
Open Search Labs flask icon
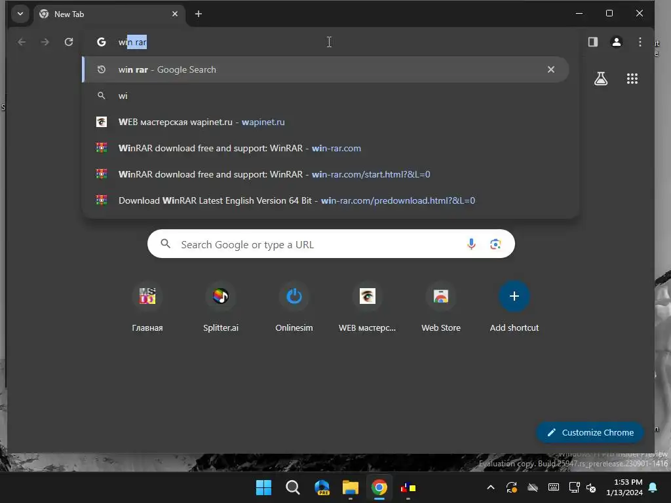pyautogui.click(x=601, y=79)
